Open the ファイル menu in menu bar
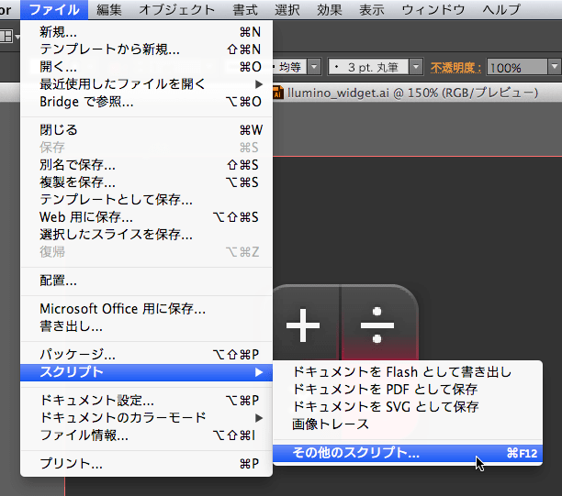The height and width of the screenshot is (496, 562). pyautogui.click(x=54, y=10)
